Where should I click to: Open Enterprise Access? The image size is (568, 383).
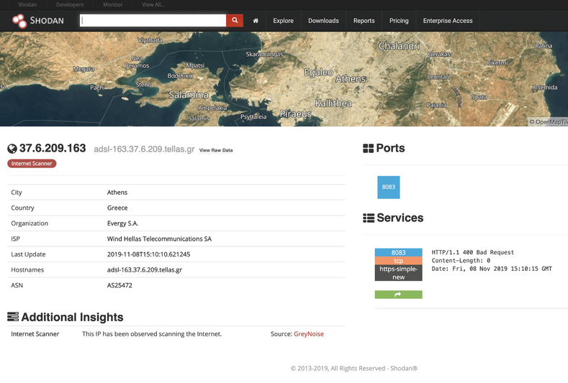[448, 21]
